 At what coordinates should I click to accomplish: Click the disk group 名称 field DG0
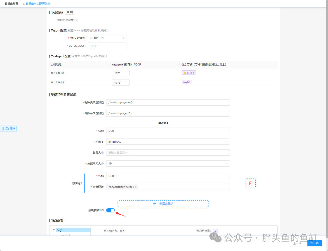[168, 131]
